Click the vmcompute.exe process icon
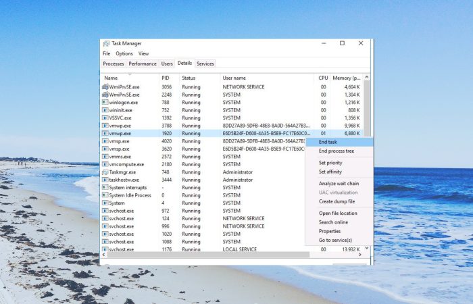 105,164
